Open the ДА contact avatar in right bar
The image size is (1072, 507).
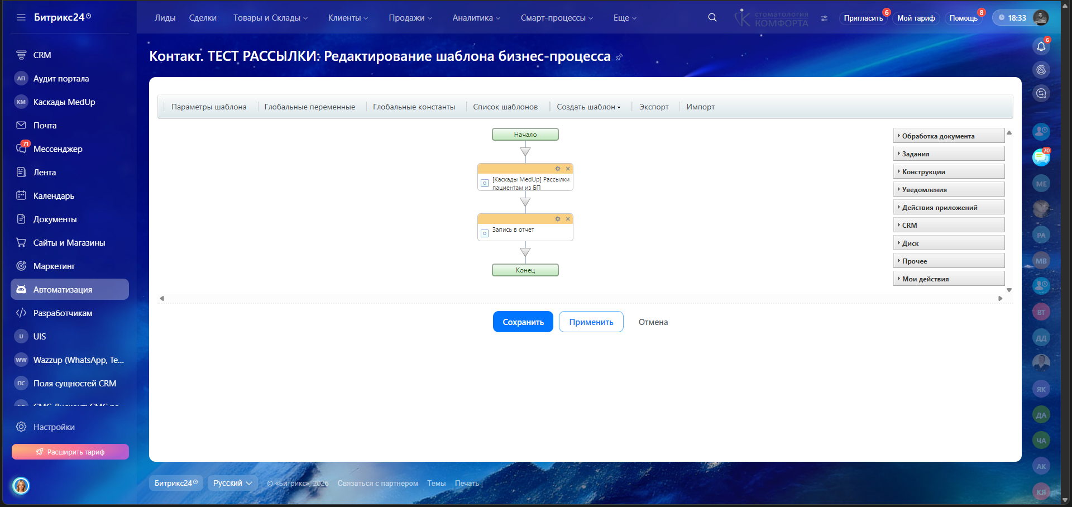pos(1041,415)
